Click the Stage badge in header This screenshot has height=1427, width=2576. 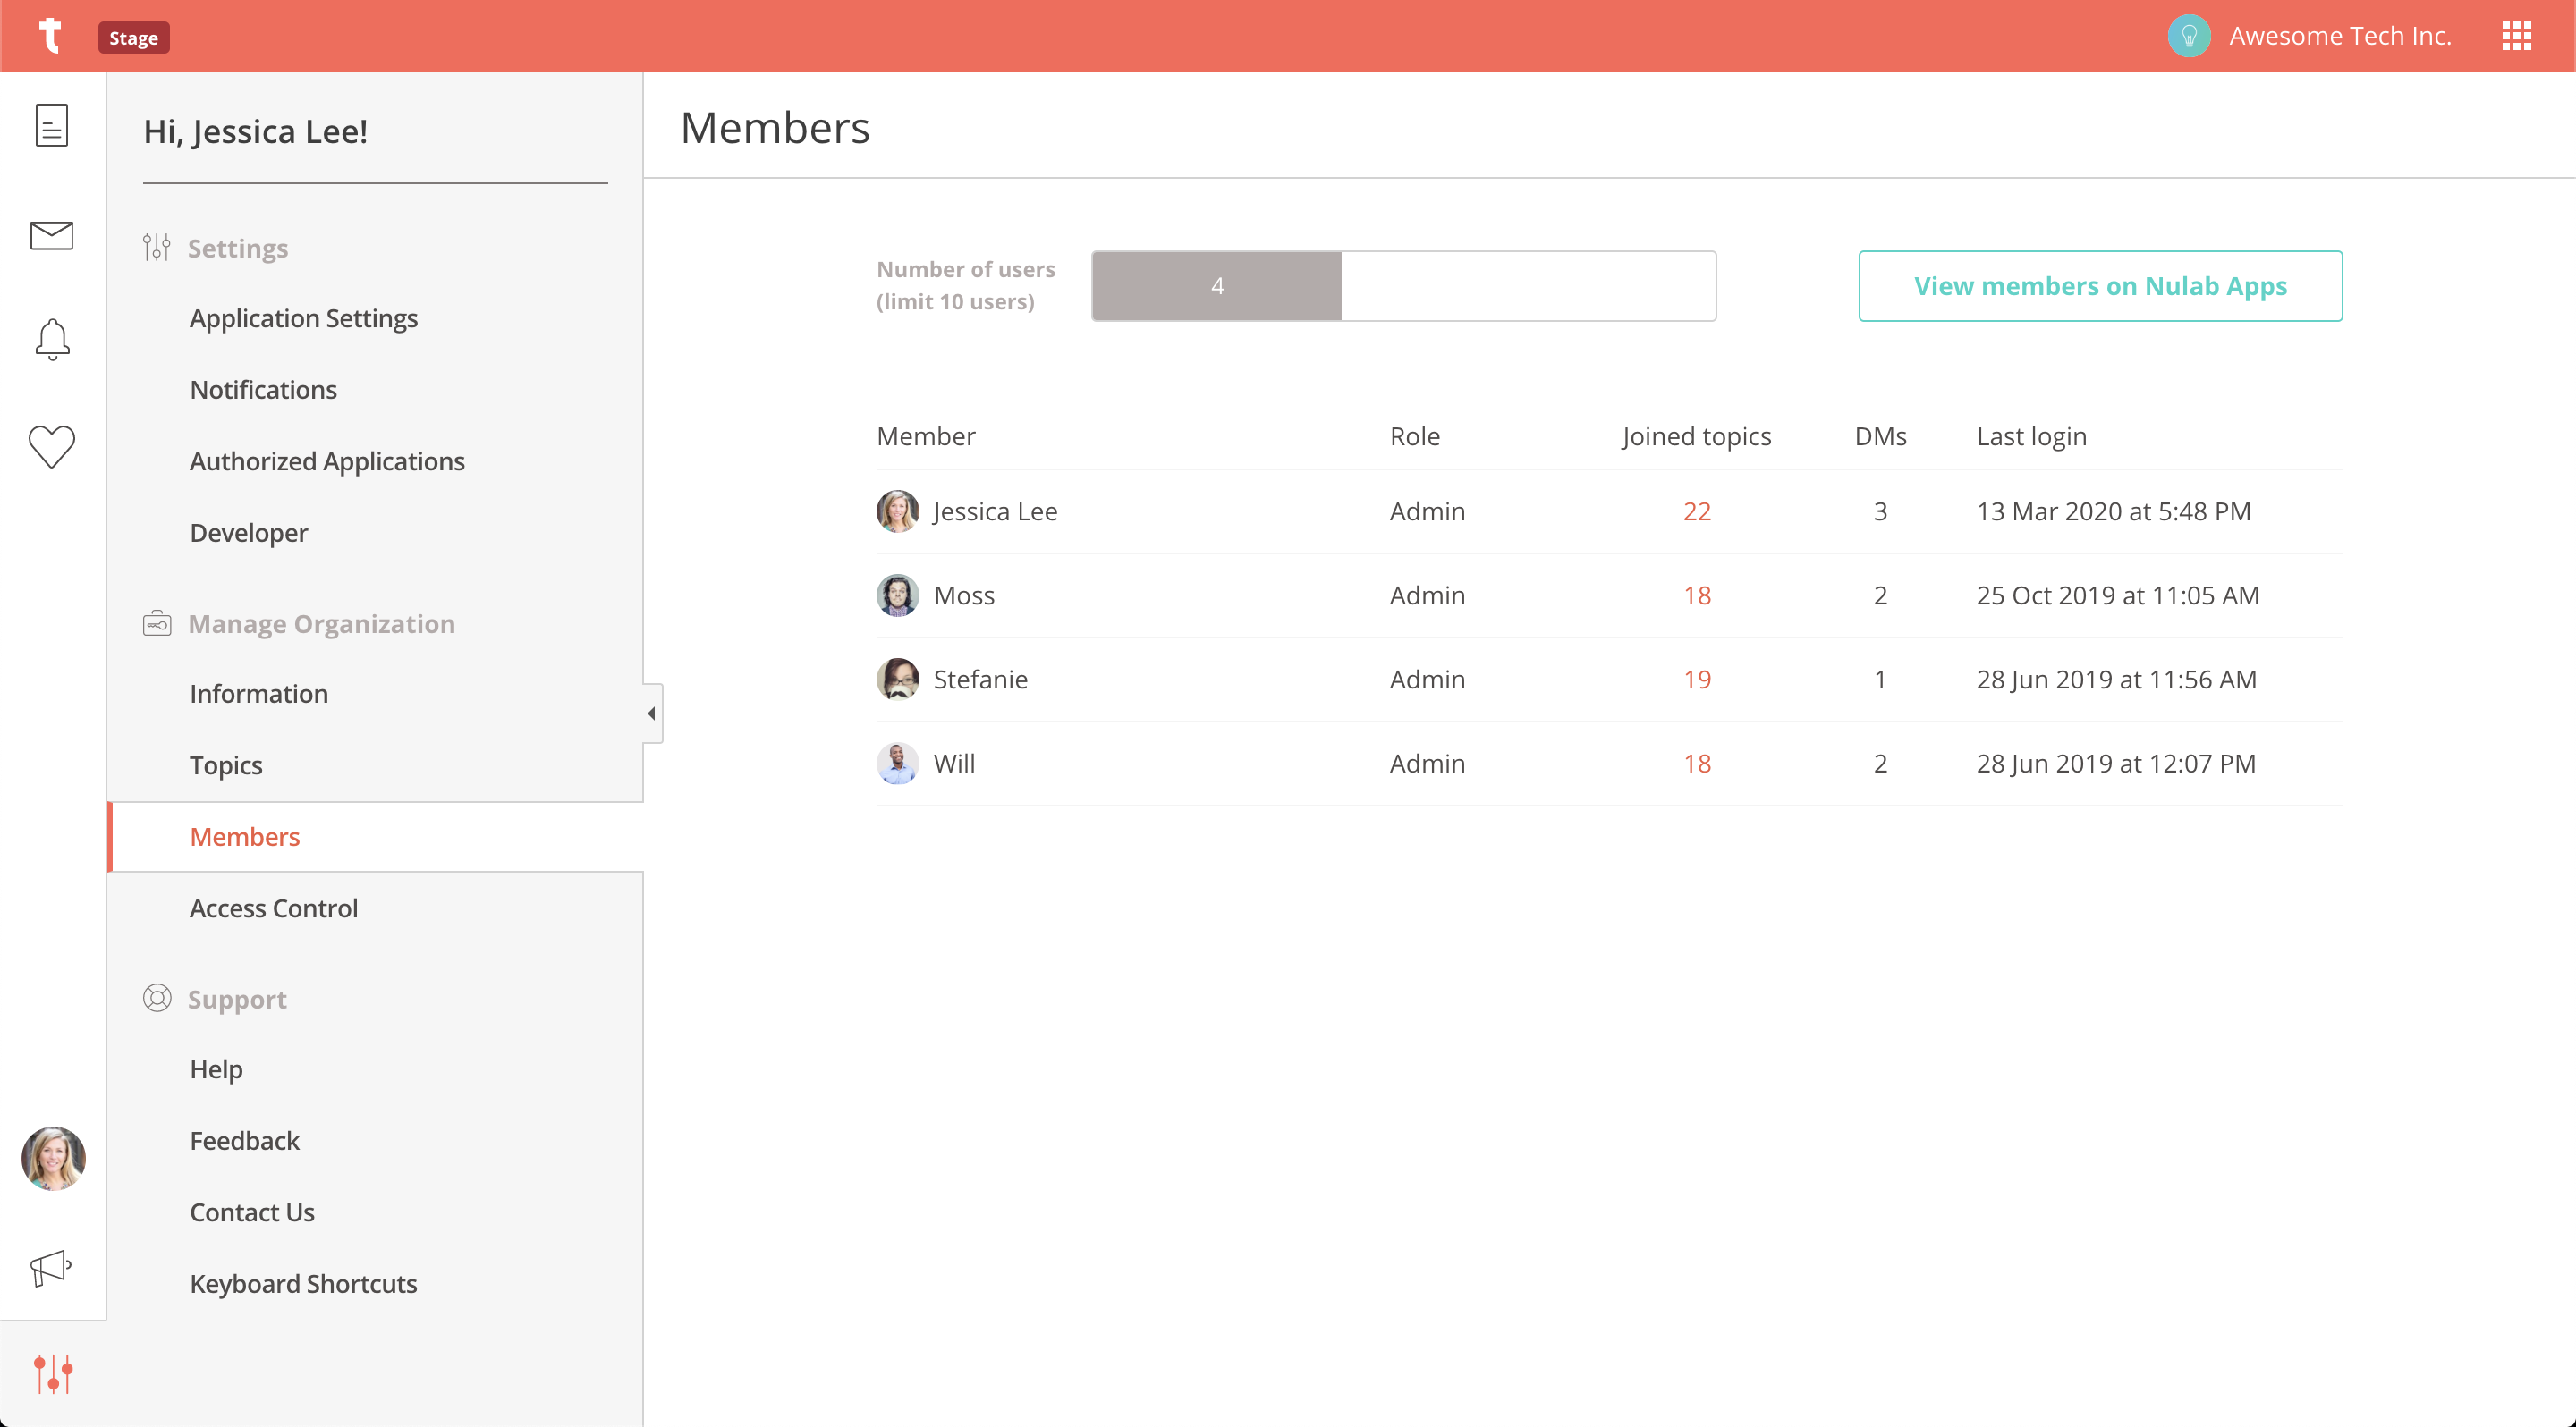coord(133,37)
